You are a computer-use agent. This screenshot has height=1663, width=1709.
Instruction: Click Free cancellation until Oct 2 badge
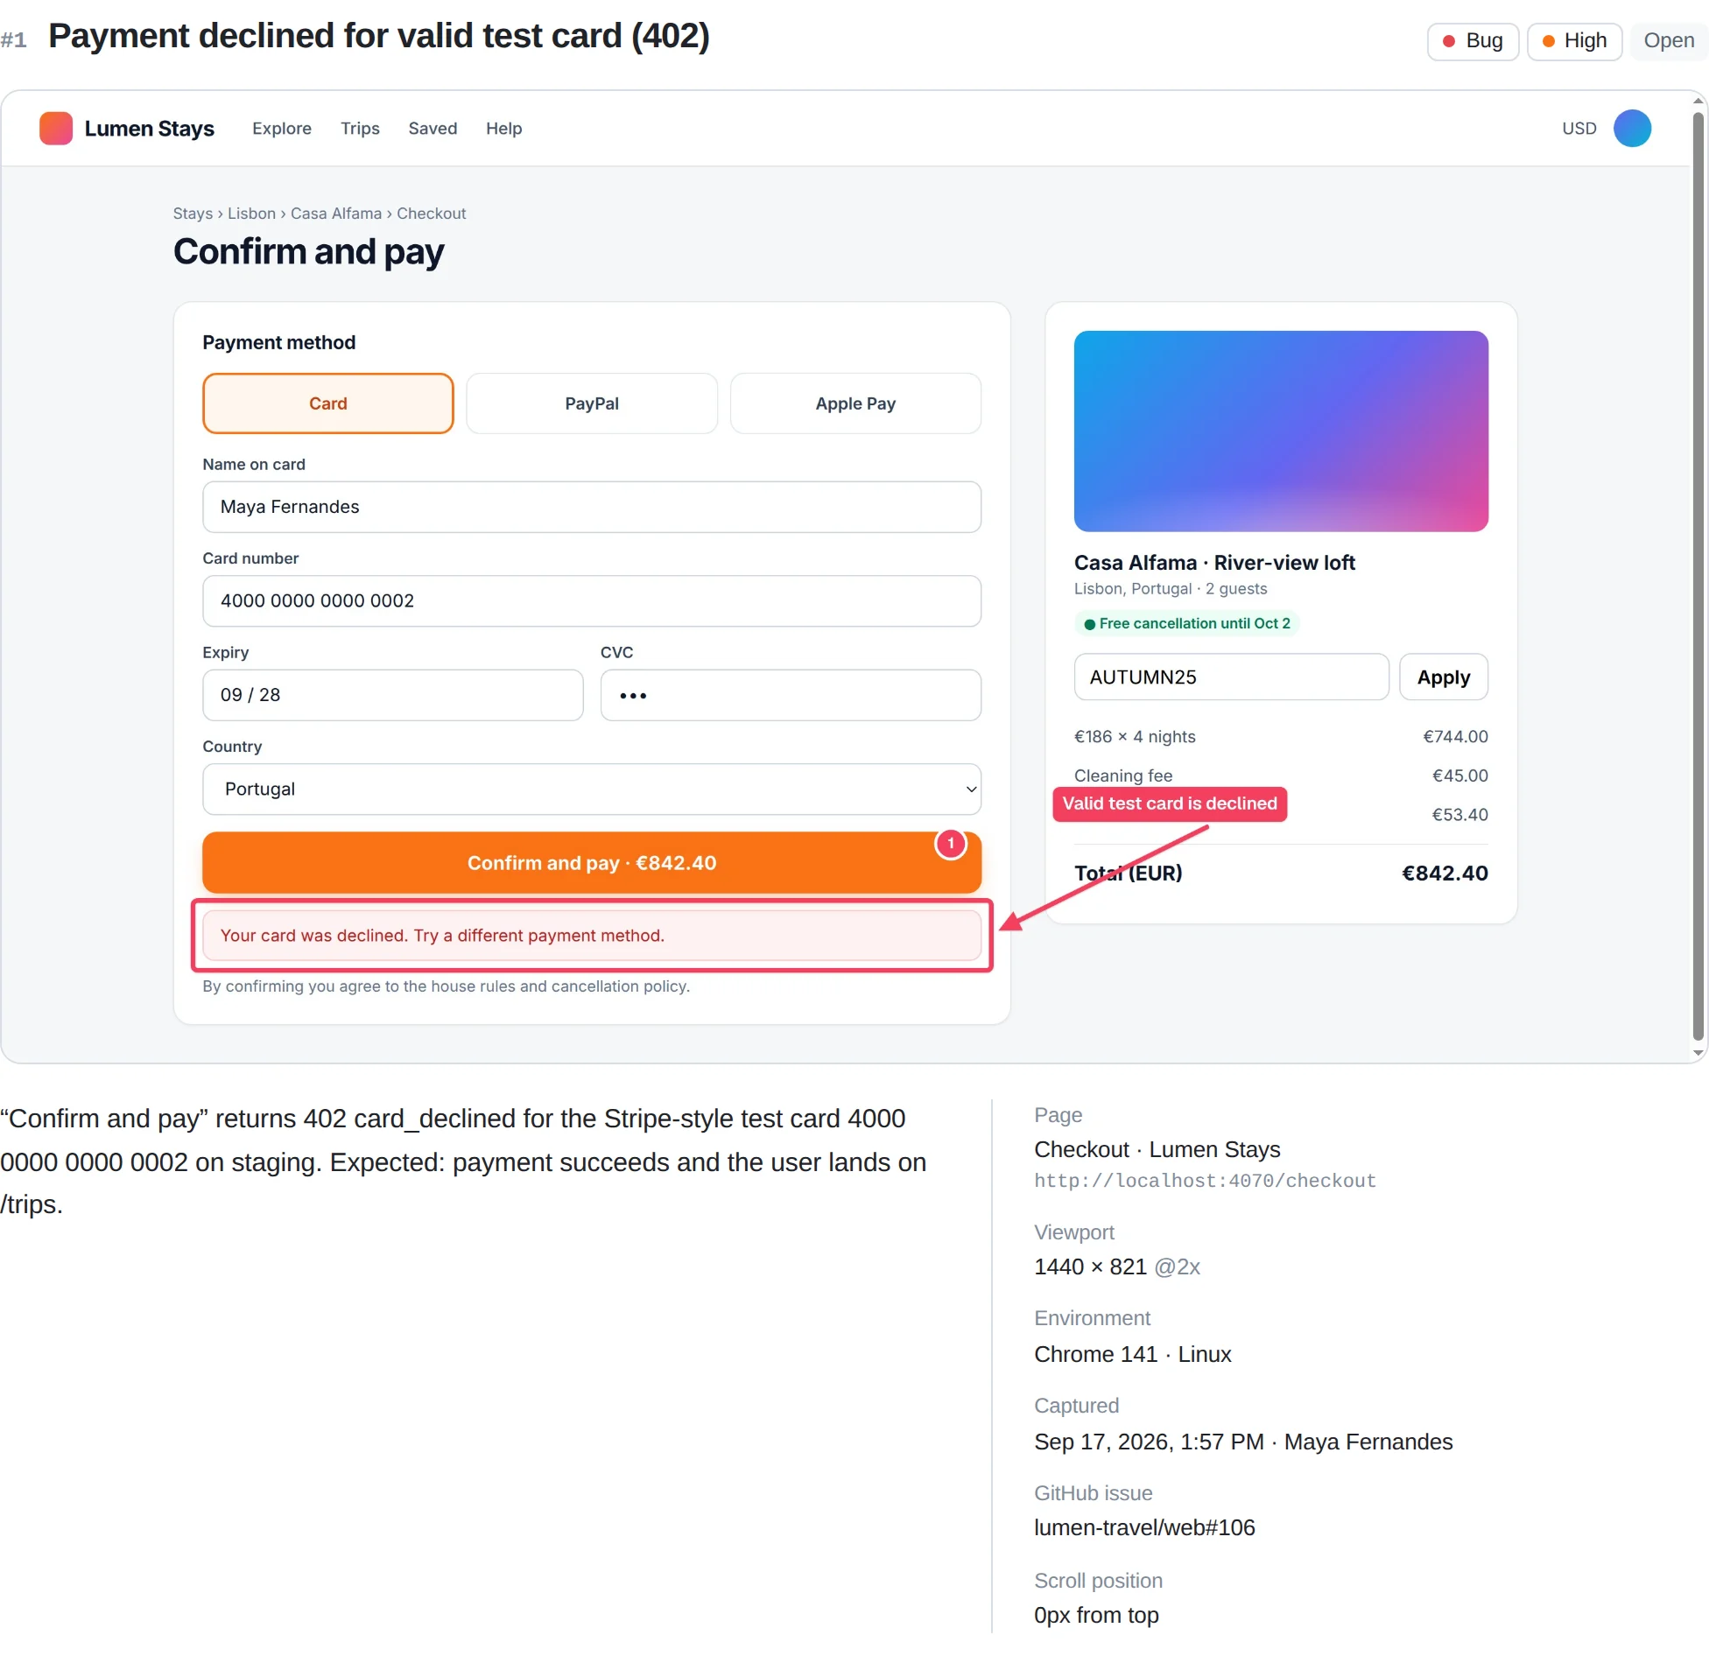[x=1187, y=623]
